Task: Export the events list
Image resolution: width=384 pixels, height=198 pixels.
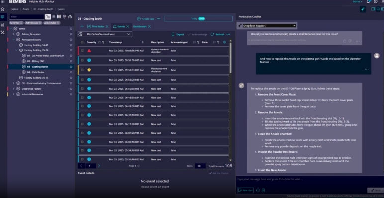Action: tap(177, 34)
